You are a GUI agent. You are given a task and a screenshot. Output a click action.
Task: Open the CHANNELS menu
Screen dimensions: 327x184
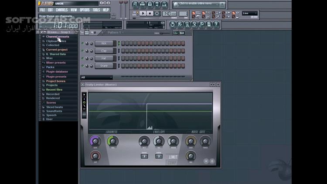point(61,10)
